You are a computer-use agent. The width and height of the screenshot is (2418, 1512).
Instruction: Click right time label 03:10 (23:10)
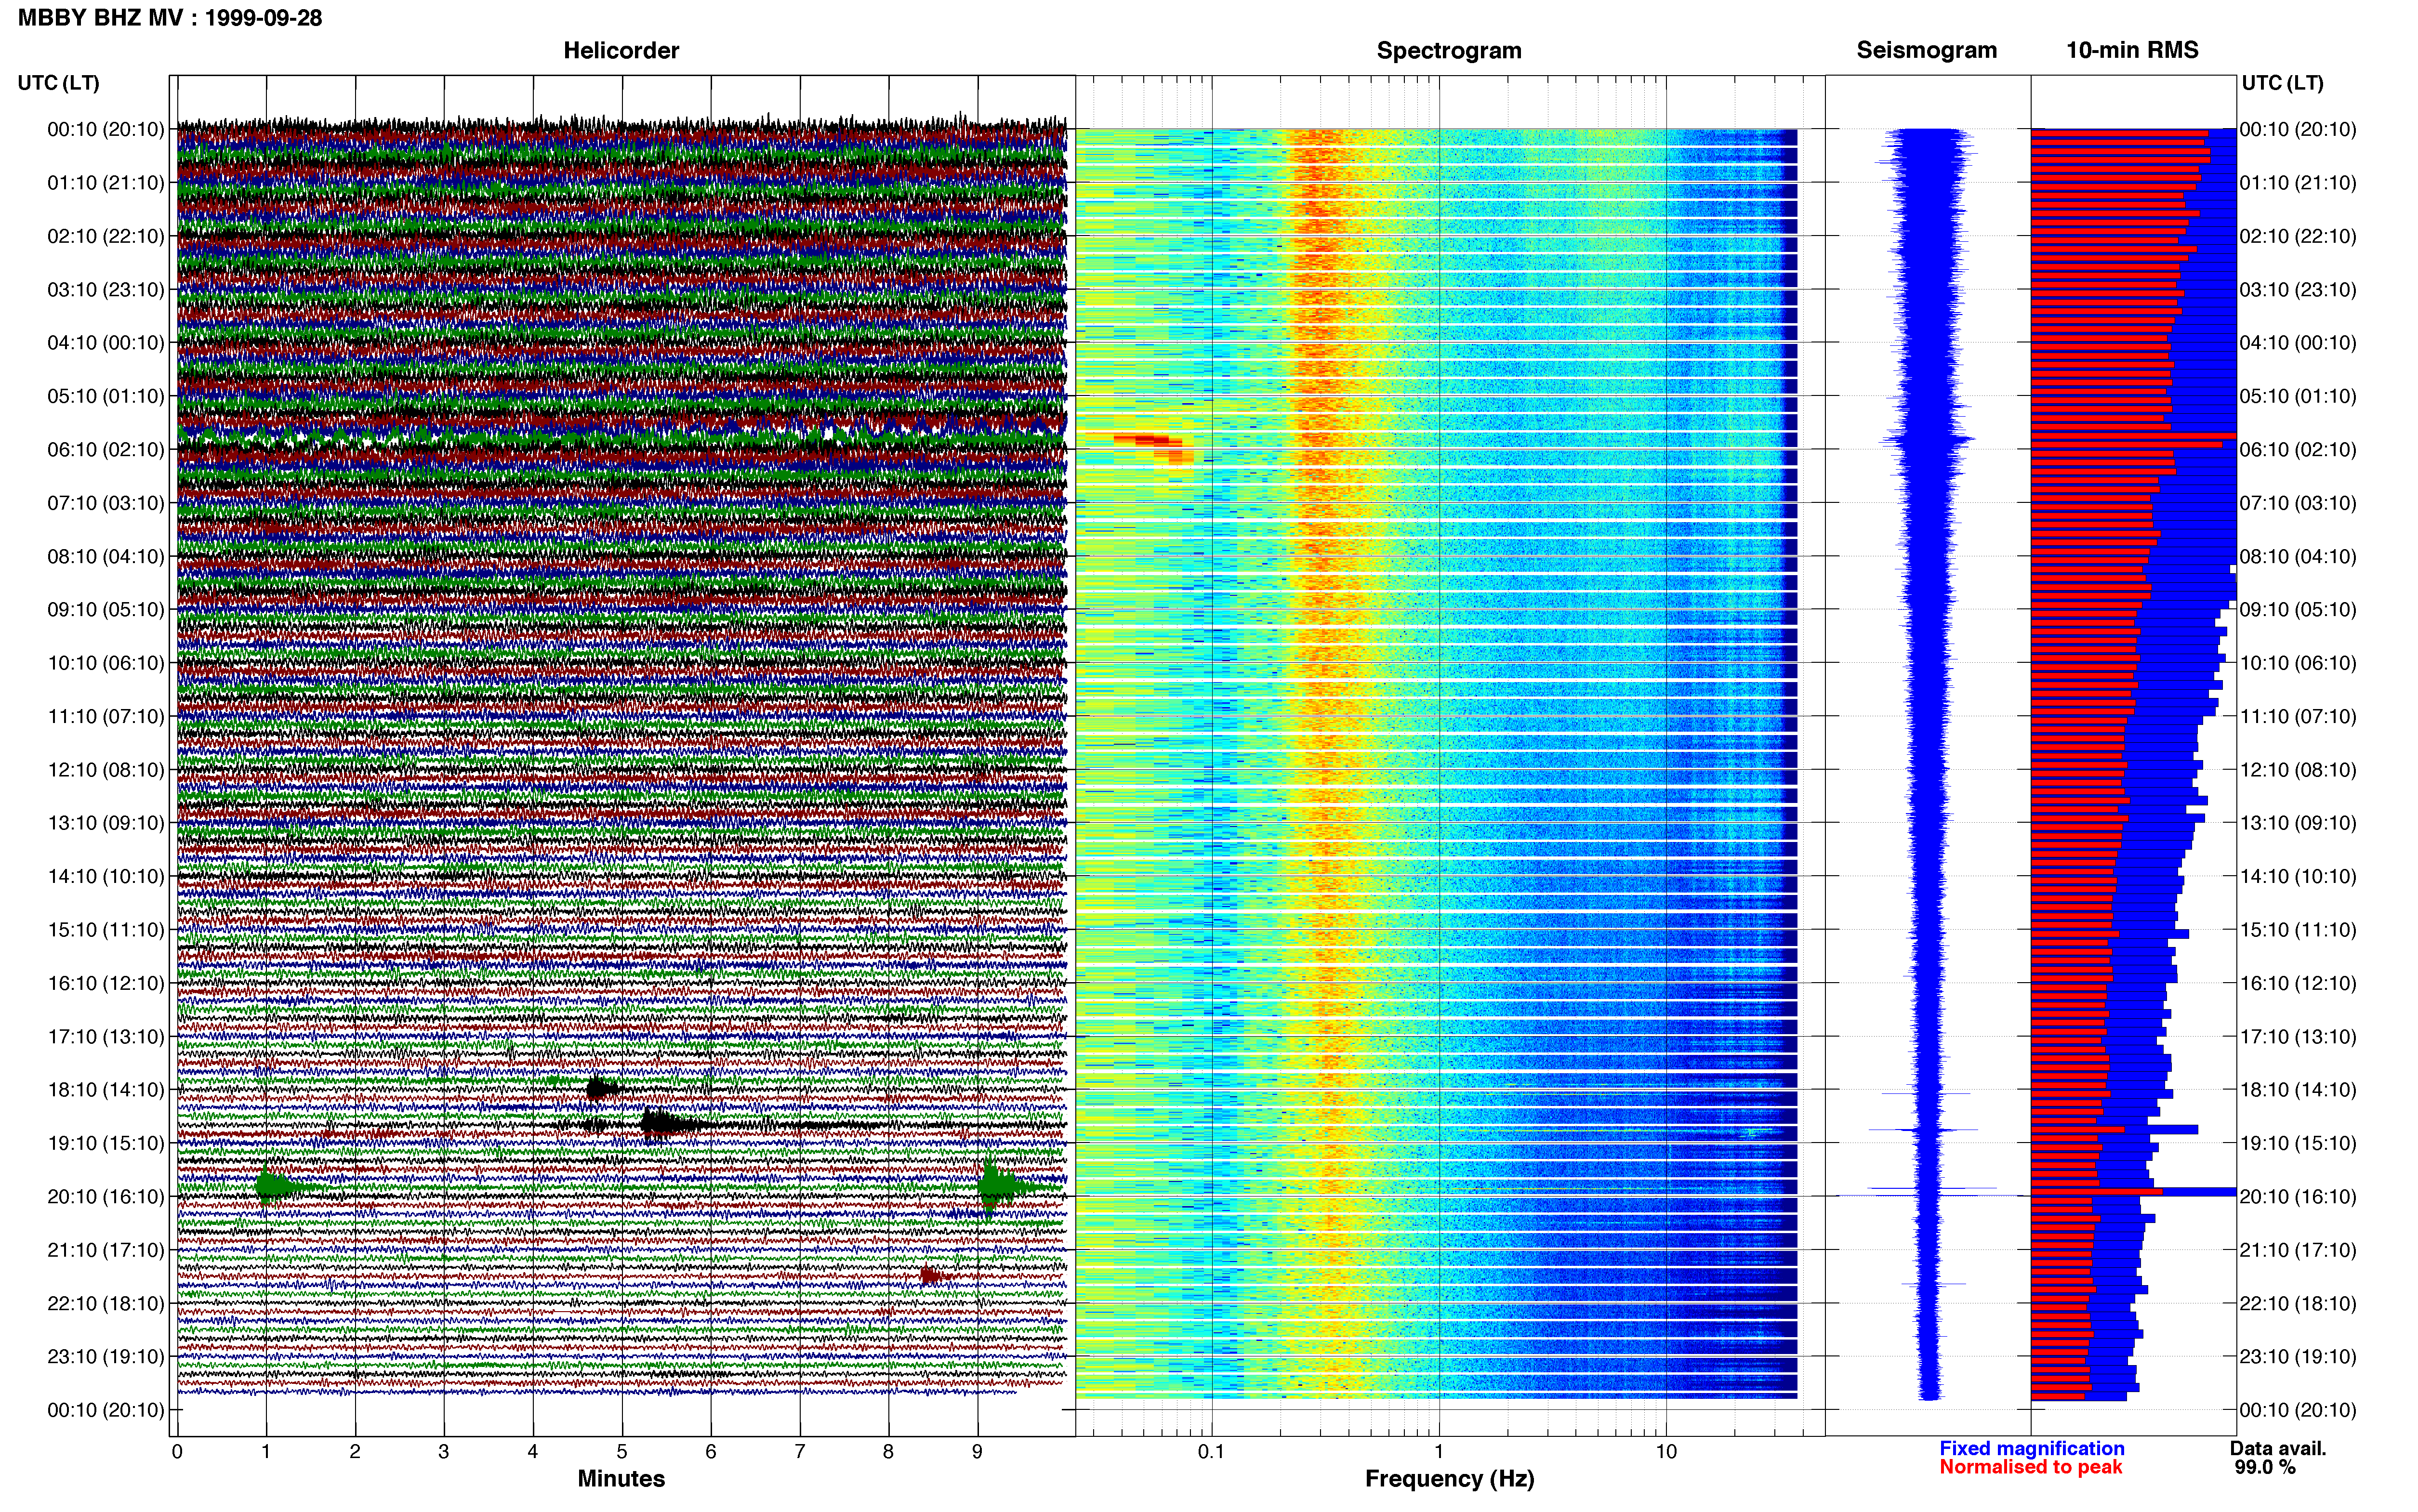2298,289
